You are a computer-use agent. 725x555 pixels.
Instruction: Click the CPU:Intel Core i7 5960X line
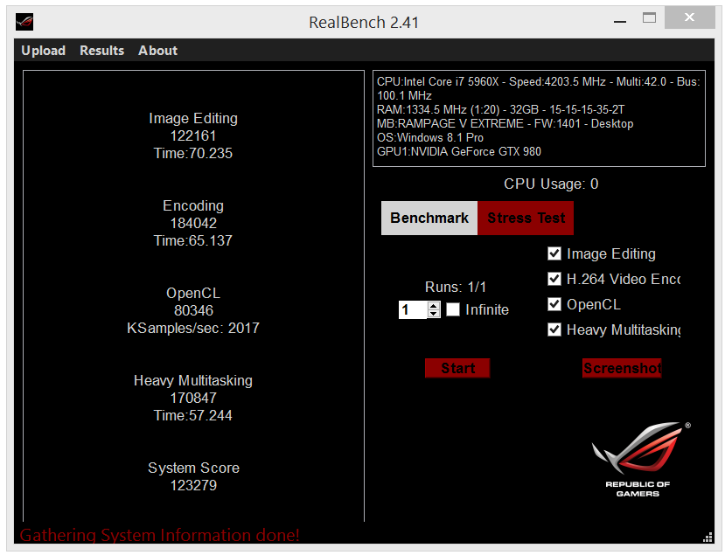[x=539, y=89]
